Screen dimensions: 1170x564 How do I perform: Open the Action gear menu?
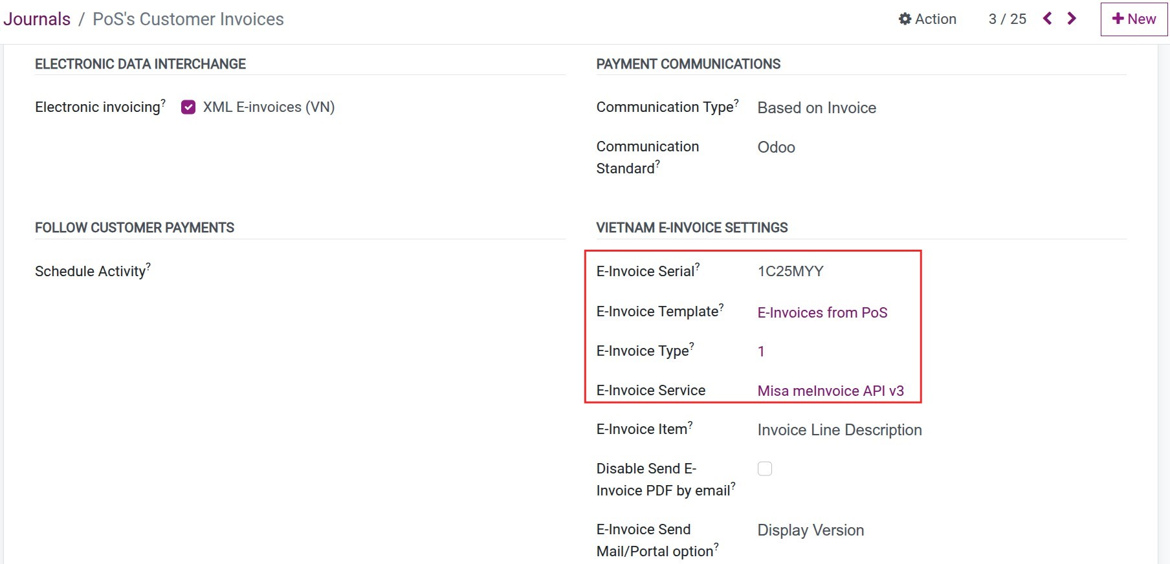click(927, 19)
